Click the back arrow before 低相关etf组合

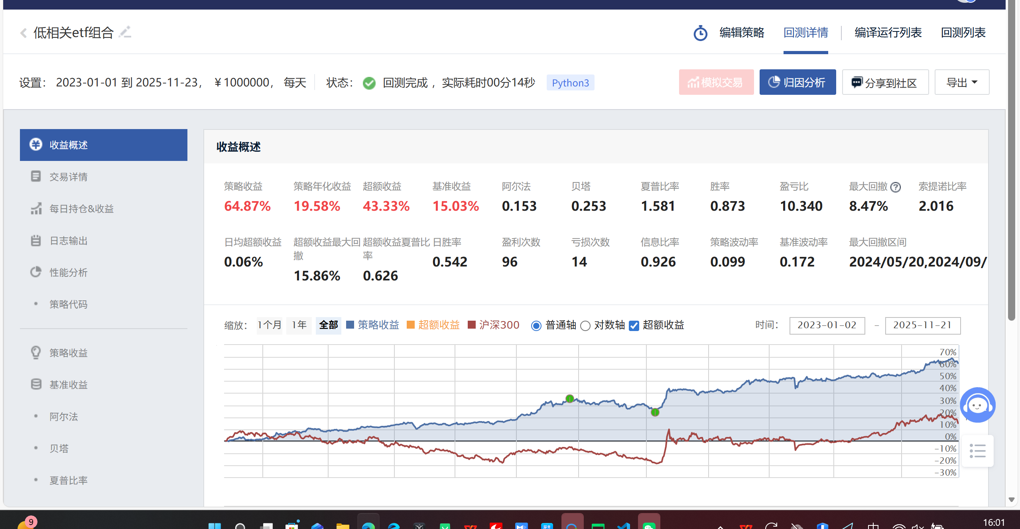tap(24, 33)
